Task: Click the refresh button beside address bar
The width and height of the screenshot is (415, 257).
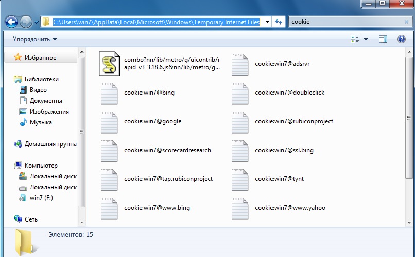Action: (x=279, y=22)
